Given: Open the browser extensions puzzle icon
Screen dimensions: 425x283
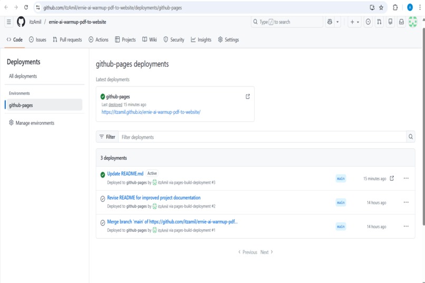Looking at the screenshot, I should (x=395, y=7).
